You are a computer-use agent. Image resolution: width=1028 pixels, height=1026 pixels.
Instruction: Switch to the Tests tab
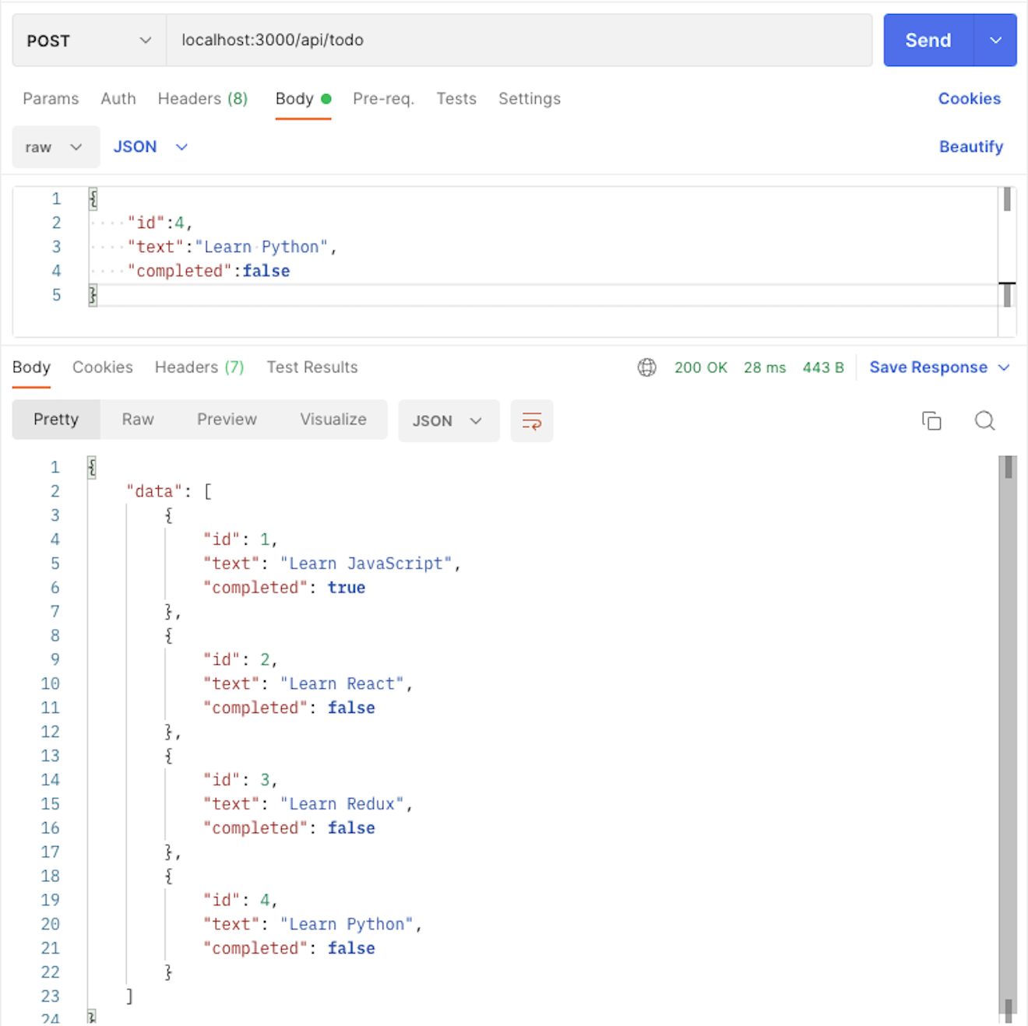coord(456,99)
